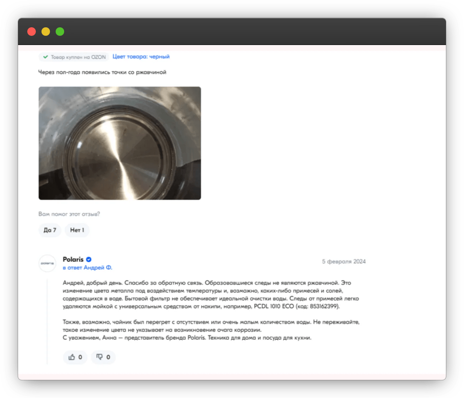Screen dimensions: 464x398
Task: Click the green checkmark purchased-on-OZON badge
Action: 74,57
